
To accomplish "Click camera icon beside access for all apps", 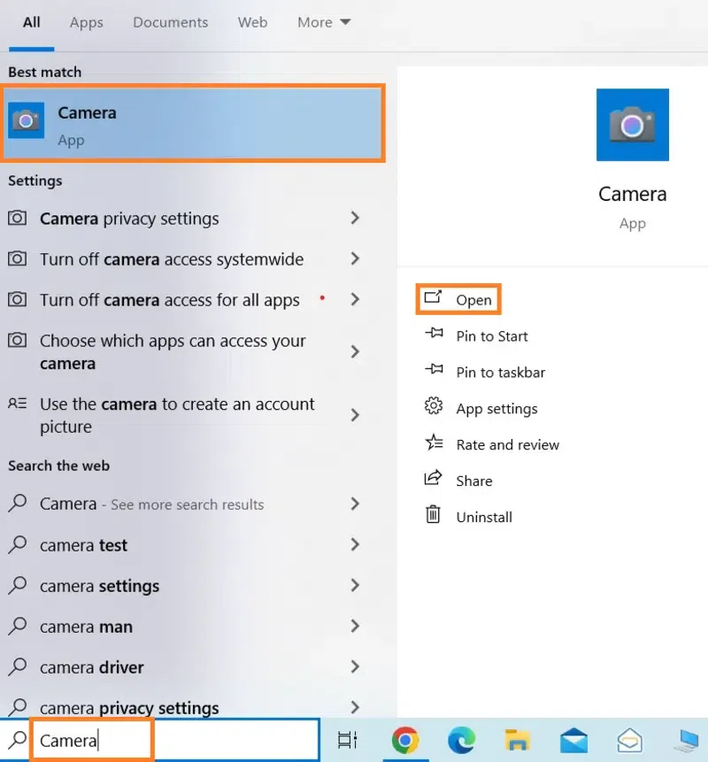I will [17, 299].
